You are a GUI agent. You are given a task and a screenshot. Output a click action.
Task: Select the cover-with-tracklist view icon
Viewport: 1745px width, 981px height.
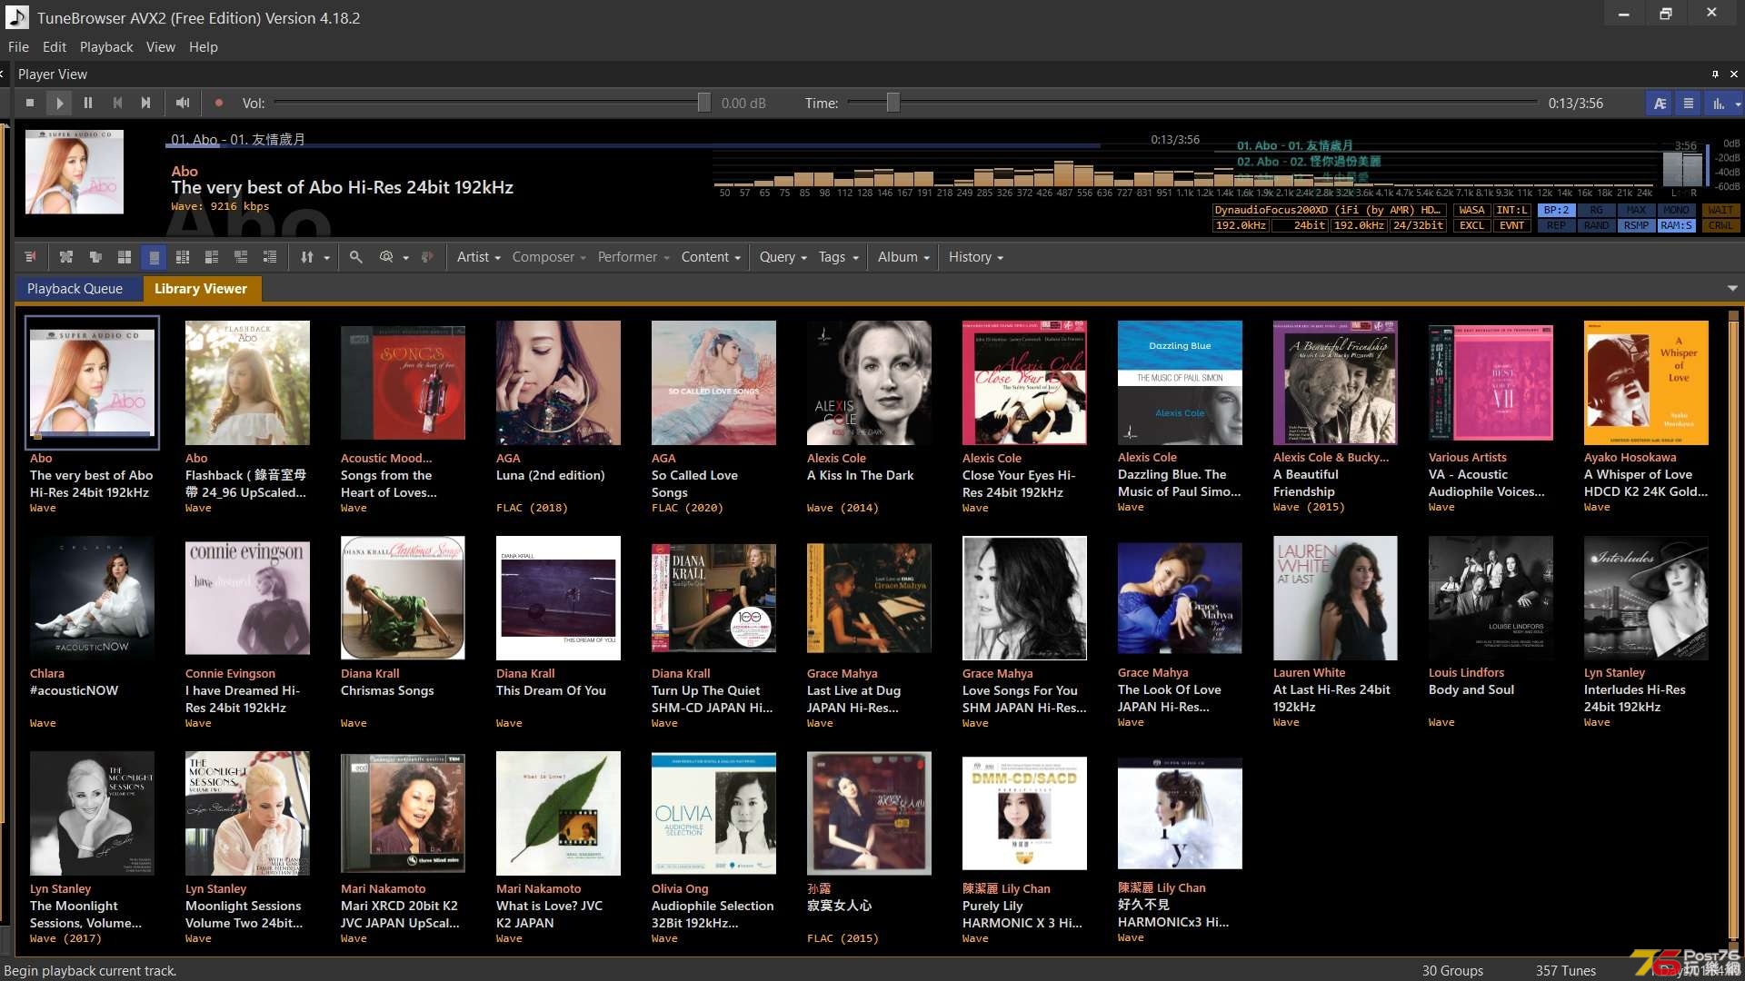[x=241, y=257]
